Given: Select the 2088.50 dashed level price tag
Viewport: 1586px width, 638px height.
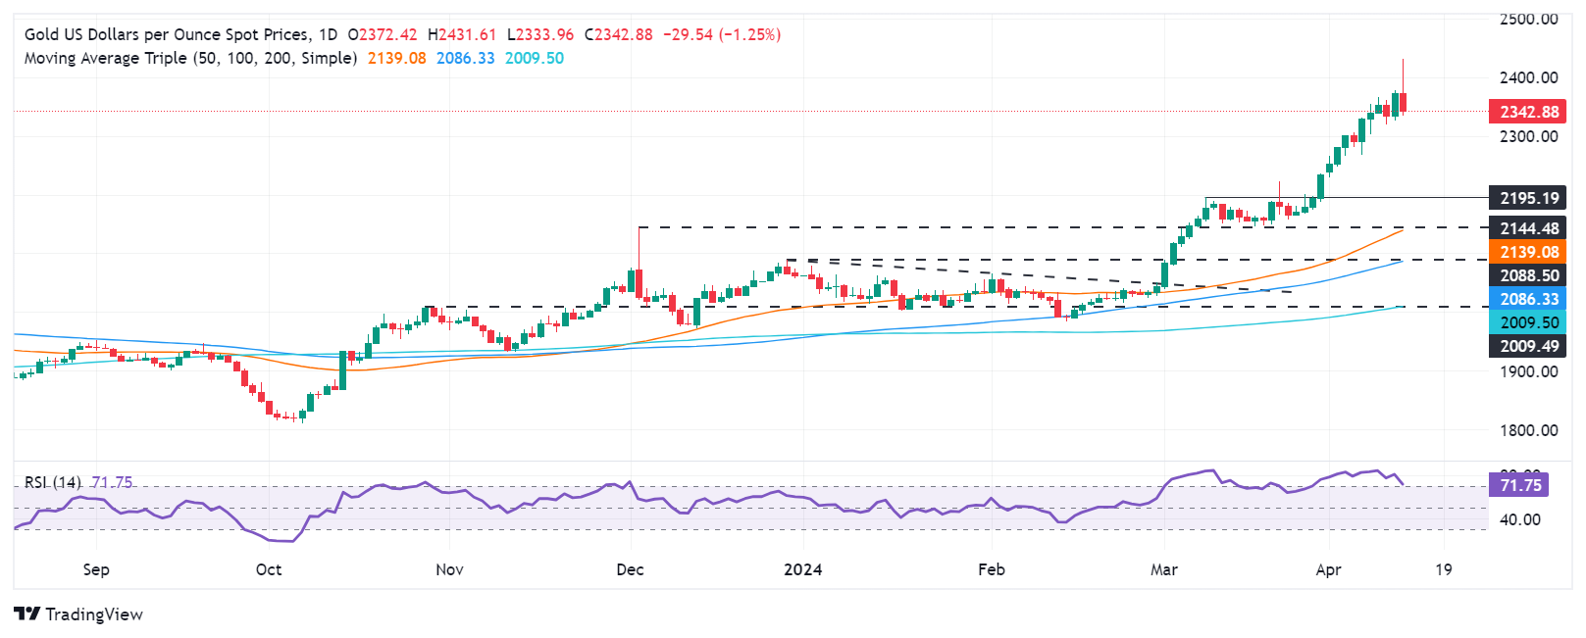Looking at the screenshot, I should pos(1529,275).
